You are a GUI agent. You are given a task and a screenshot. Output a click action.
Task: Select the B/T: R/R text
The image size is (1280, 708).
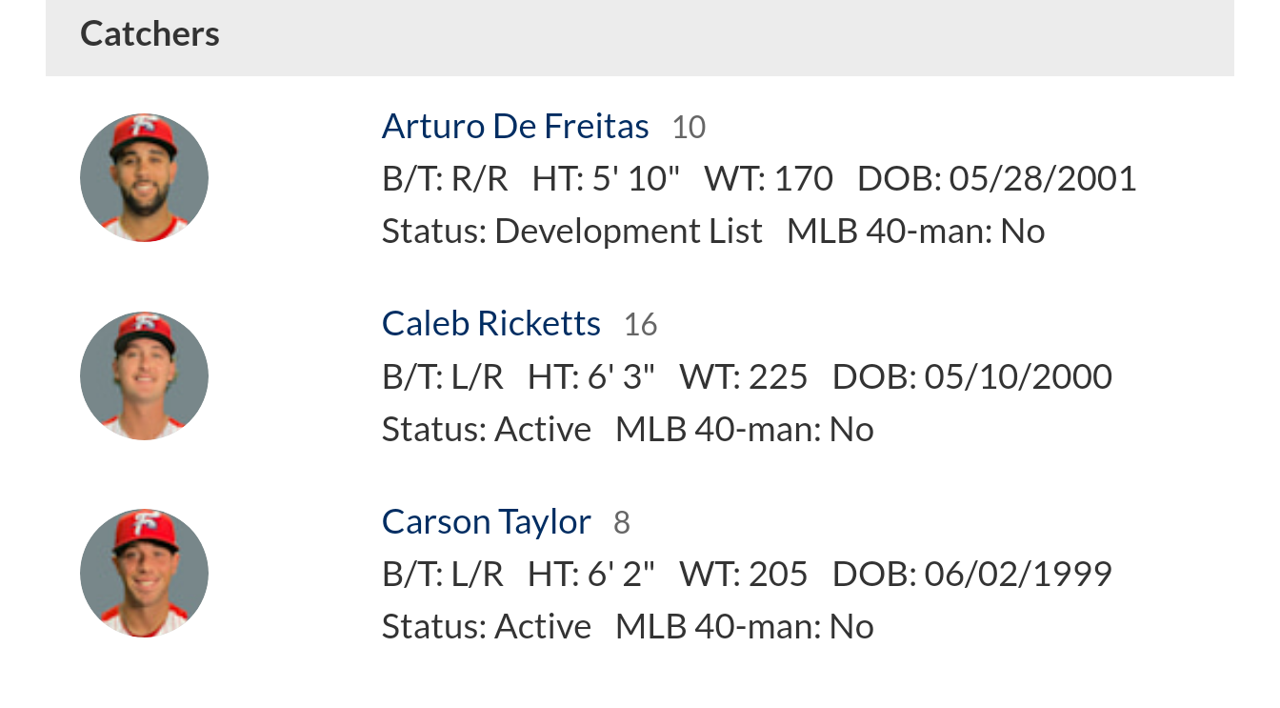pyautogui.click(x=445, y=179)
